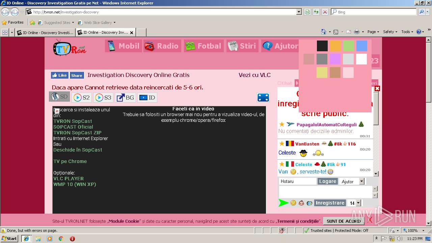Click the Facebook Share button

77,75
